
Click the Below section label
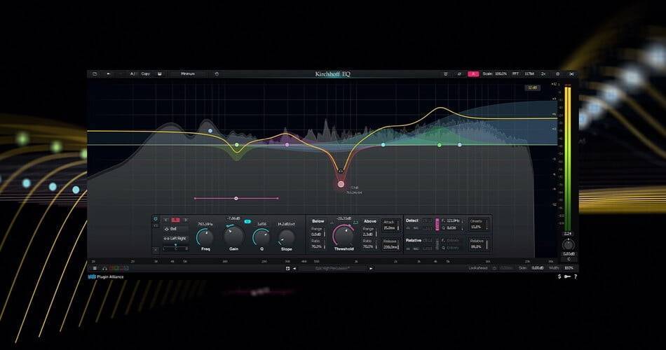(318, 221)
